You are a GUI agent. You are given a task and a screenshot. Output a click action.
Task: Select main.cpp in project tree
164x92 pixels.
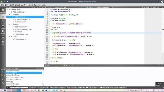[18, 32]
